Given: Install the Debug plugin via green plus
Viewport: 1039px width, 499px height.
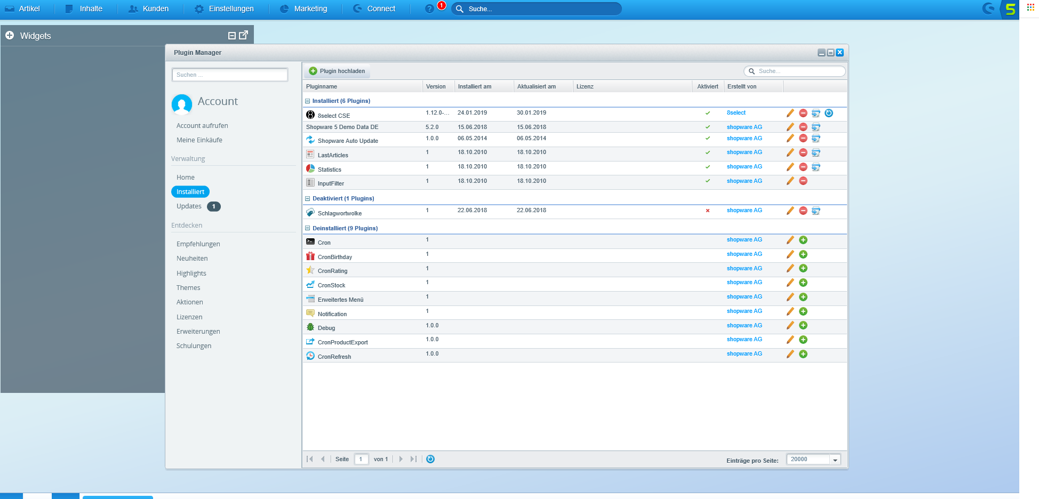Looking at the screenshot, I should click(x=803, y=326).
